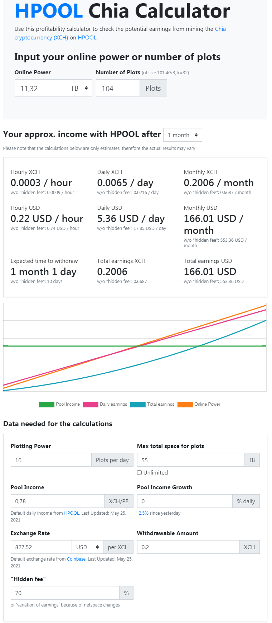Open the HPOOL link below Pool Income field
This screenshot has width=272, height=623.
point(71,513)
